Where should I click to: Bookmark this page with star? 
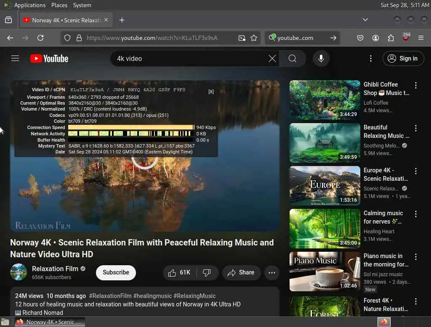coord(254,38)
